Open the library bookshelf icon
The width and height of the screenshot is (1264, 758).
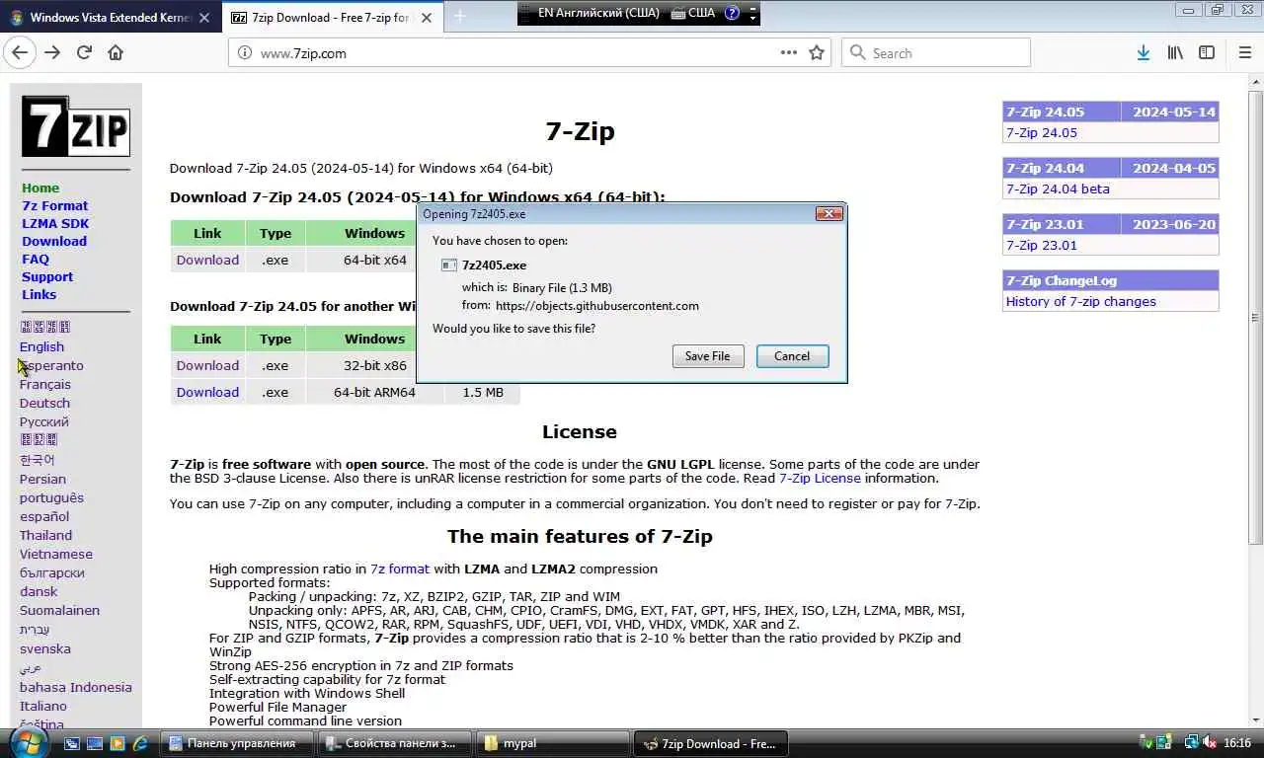pos(1175,53)
